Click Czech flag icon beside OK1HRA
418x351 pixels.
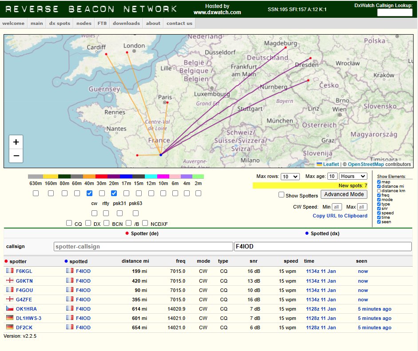[10, 308]
